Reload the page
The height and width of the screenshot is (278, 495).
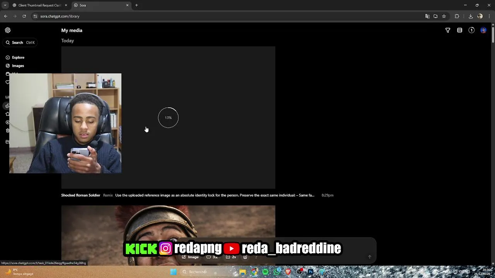pyautogui.click(x=24, y=16)
